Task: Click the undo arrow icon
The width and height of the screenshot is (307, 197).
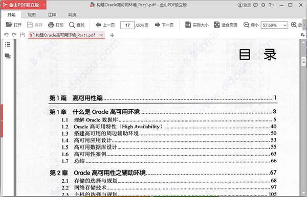Action: 6,35
